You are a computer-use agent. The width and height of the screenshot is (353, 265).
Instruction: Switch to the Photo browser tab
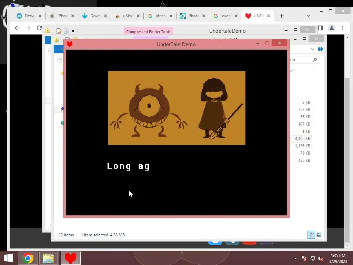(193, 16)
